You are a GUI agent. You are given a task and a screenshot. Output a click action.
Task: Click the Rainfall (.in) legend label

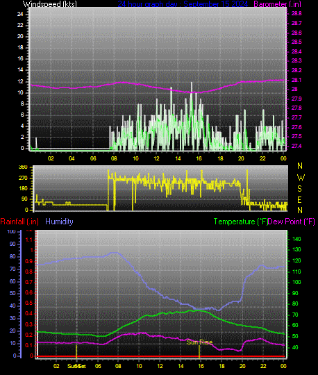[19, 222]
